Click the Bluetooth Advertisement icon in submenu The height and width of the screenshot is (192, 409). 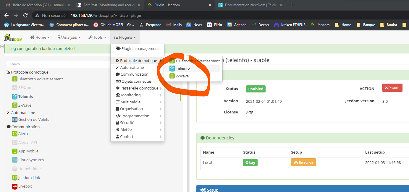pyautogui.click(x=172, y=61)
